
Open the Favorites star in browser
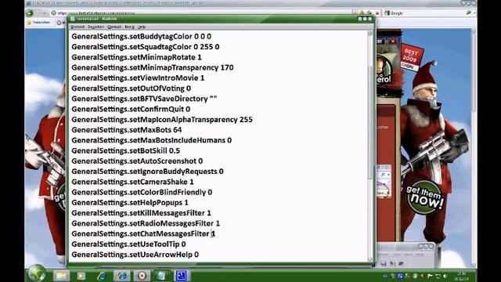[29, 23]
